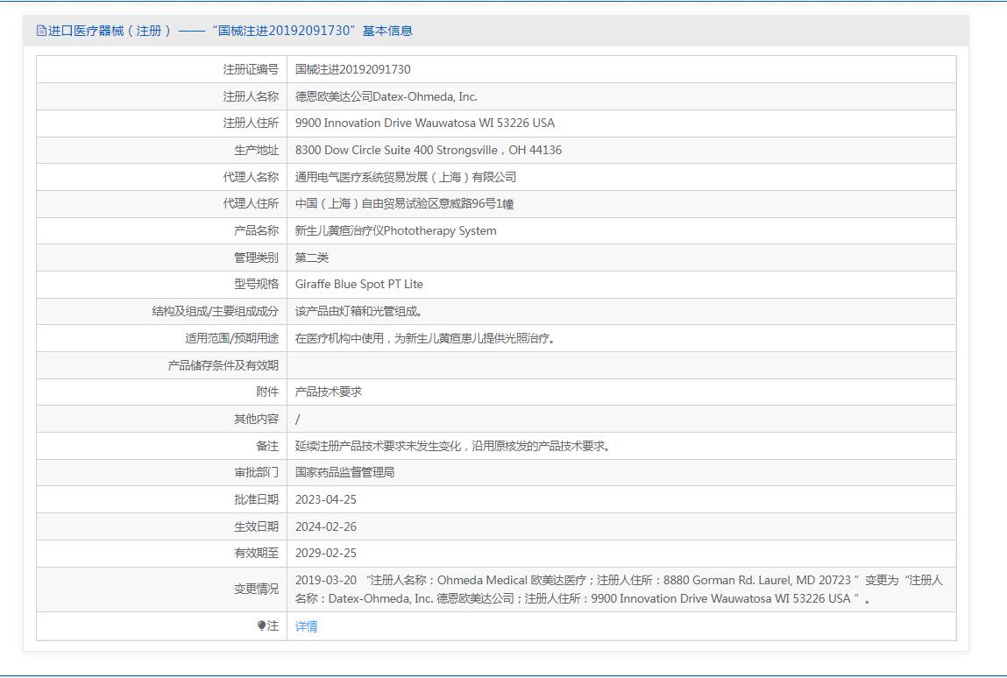
Task: Select the product name Phototherapy System cell
Action: click(395, 230)
